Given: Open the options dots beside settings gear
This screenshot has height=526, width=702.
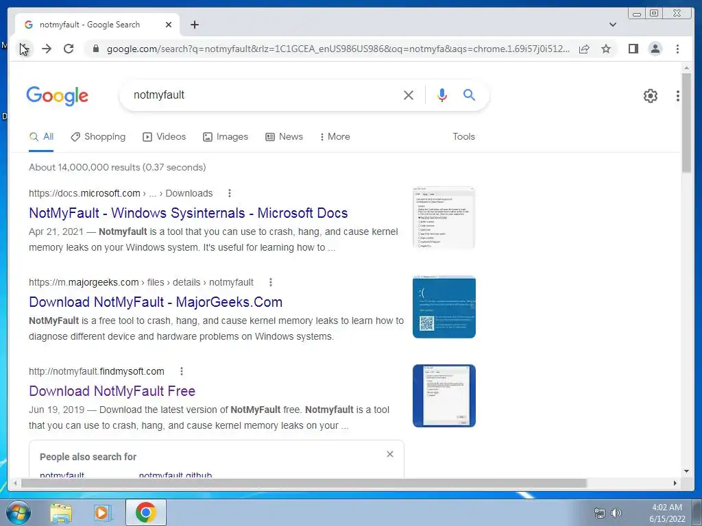Looking at the screenshot, I should pos(678,95).
